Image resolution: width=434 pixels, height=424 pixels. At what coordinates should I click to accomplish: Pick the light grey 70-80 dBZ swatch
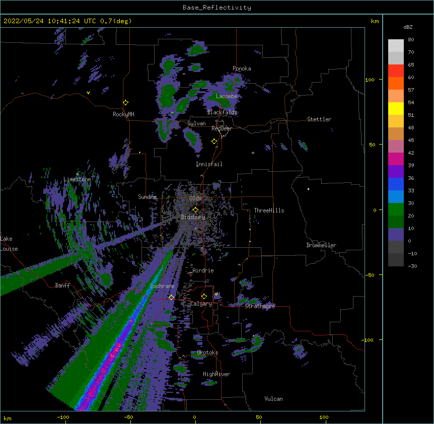(x=396, y=46)
